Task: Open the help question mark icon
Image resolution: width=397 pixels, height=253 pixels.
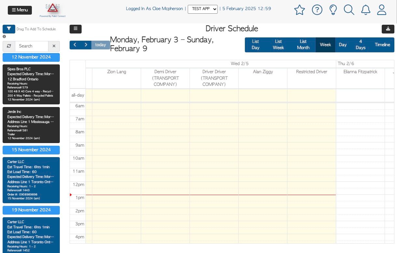Action: pyautogui.click(x=317, y=10)
